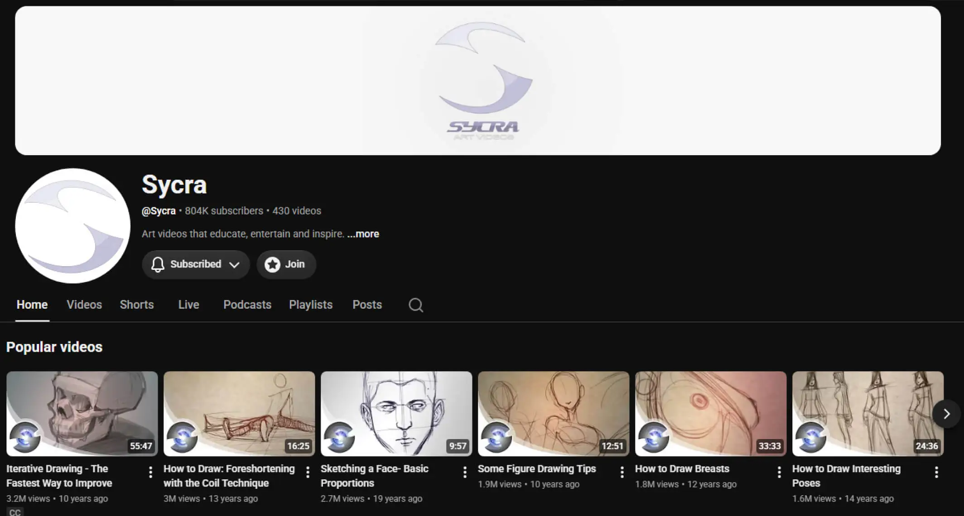Play the poses thumbnail with duration 24:36
The image size is (964, 516).
click(x=868, y=414)
